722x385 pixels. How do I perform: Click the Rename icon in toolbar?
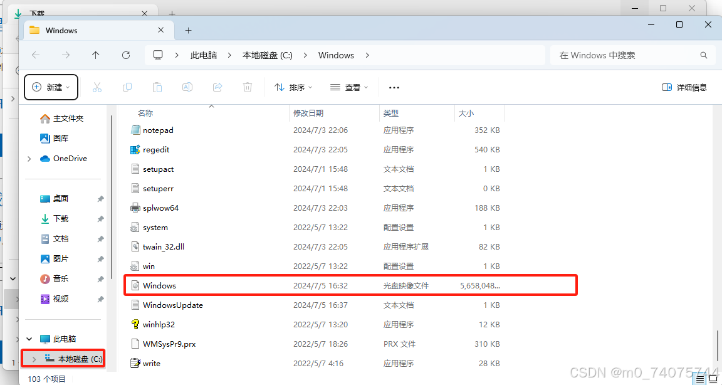[x=187, y=87]
